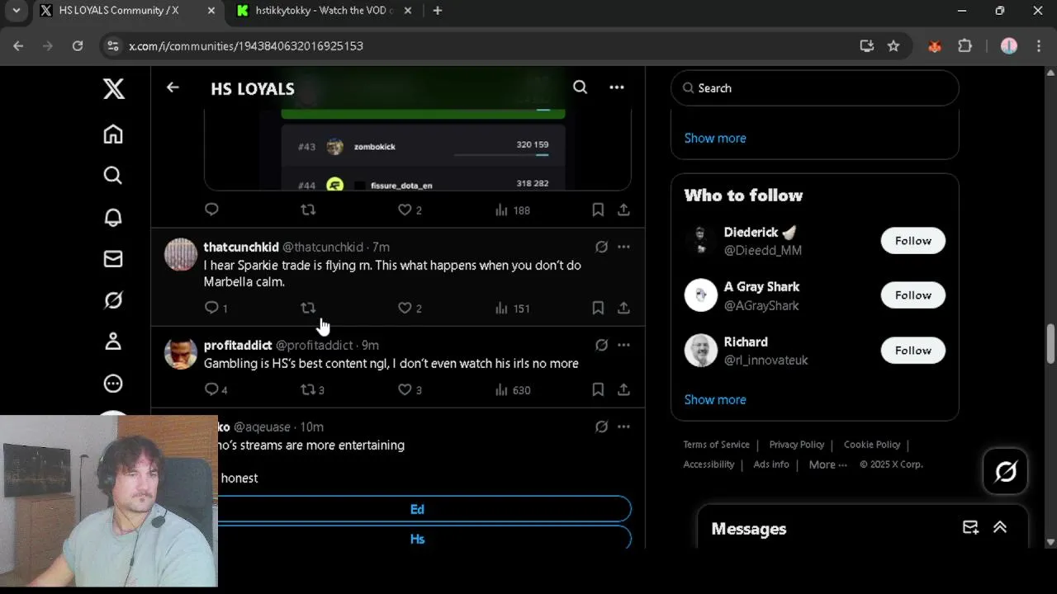The image size is (1057, 594).
Task: Bookmark this page with star icon
Action: 893,46
